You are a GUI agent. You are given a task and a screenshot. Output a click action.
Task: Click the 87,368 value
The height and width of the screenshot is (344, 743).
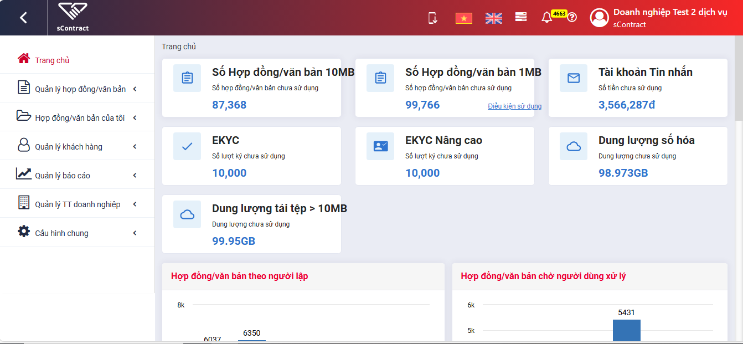coord(229,105)
